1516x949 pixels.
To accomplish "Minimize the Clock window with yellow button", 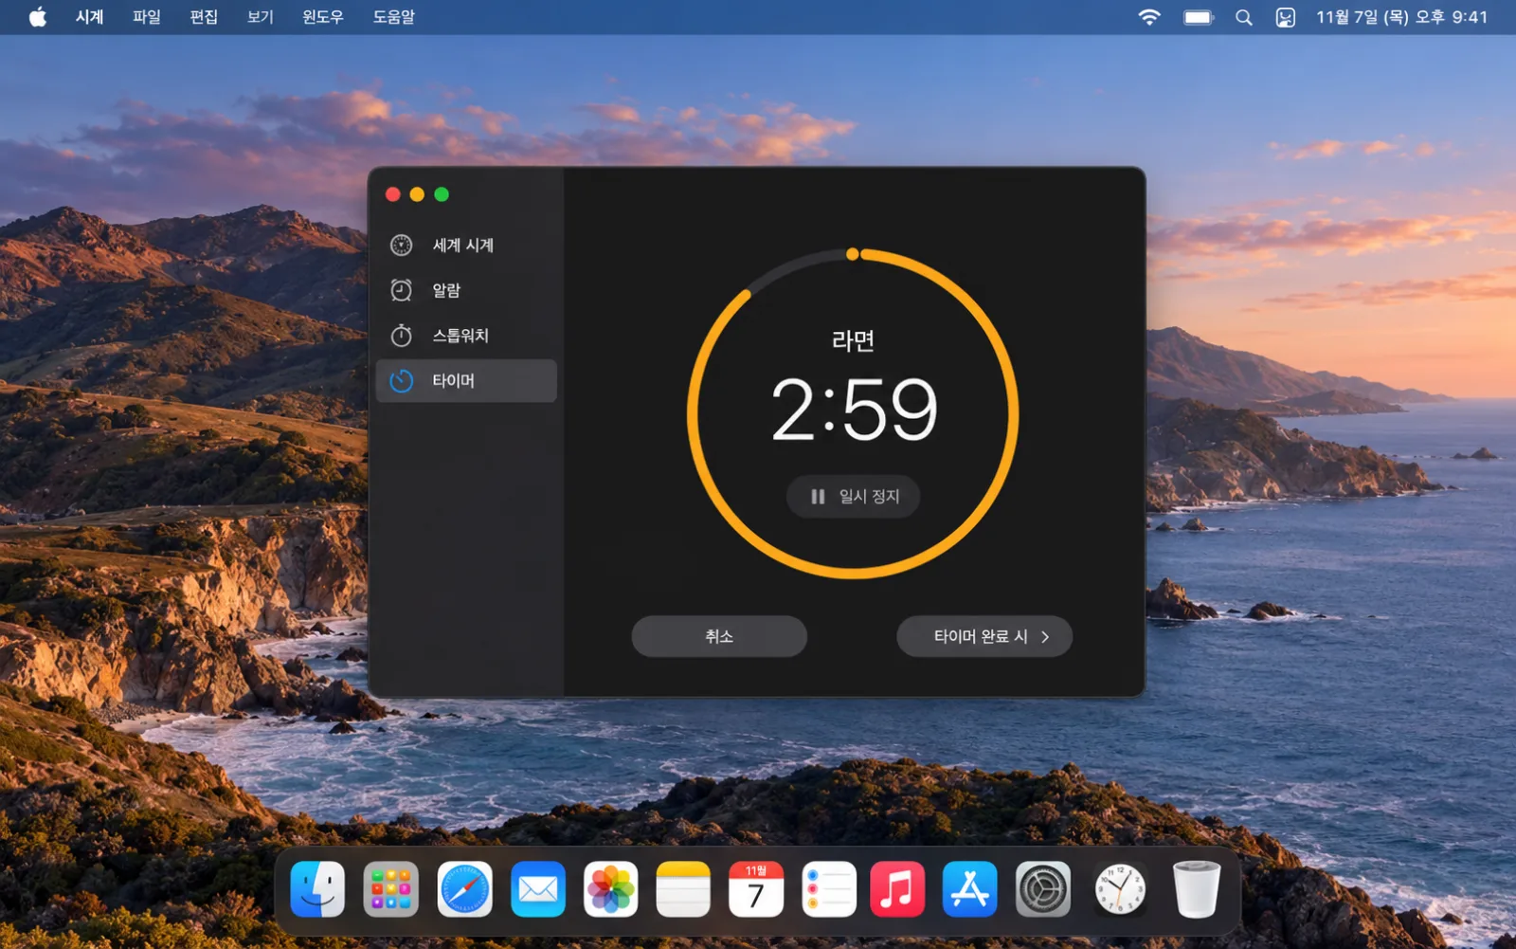I will pos(417,194).
